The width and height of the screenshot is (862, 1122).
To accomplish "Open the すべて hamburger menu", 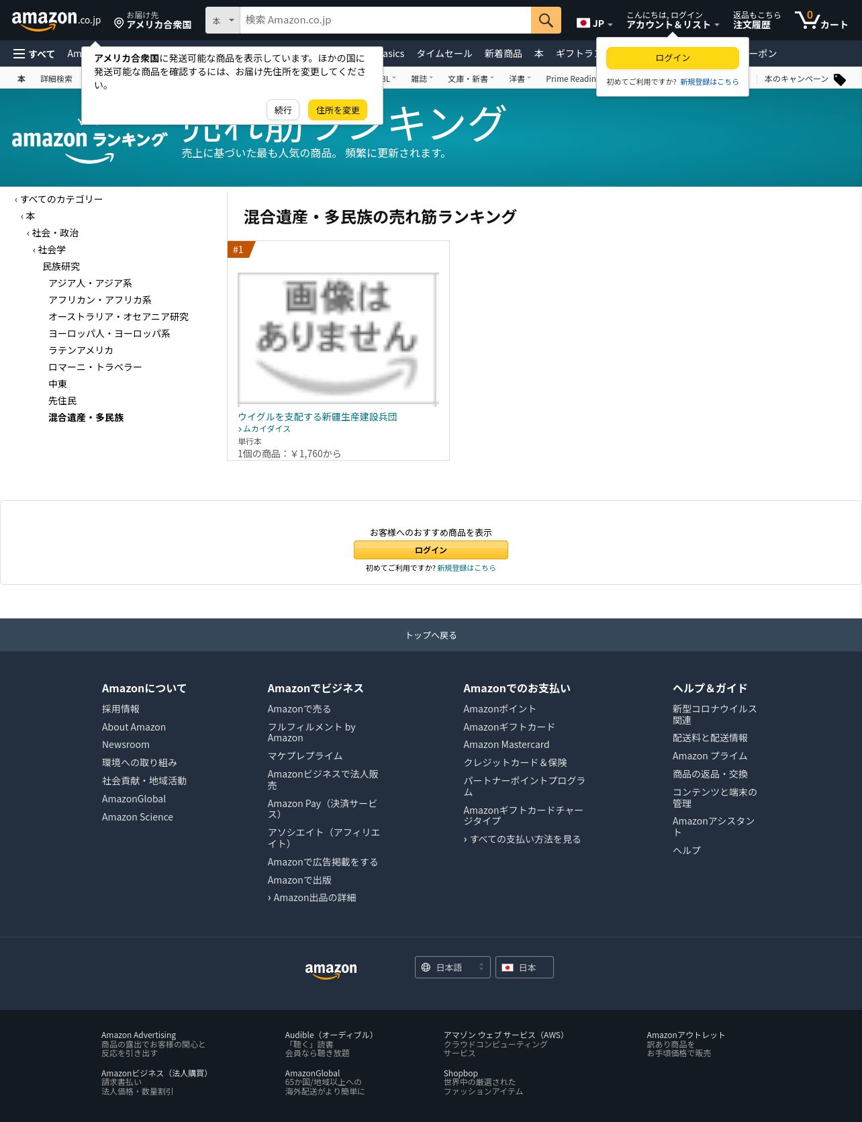I will tap(34, 54).
